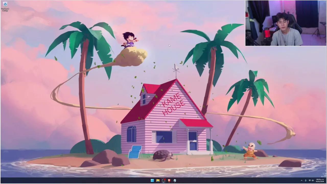The image size is (327, 184).
Task: Open the last pinned taskbar app icon
Action: point(174,180)
